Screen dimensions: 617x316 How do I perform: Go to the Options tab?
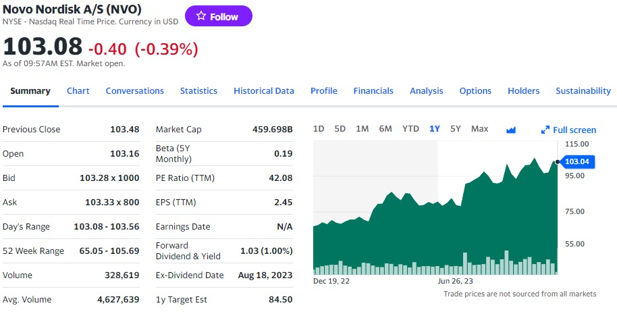[475, 91]
